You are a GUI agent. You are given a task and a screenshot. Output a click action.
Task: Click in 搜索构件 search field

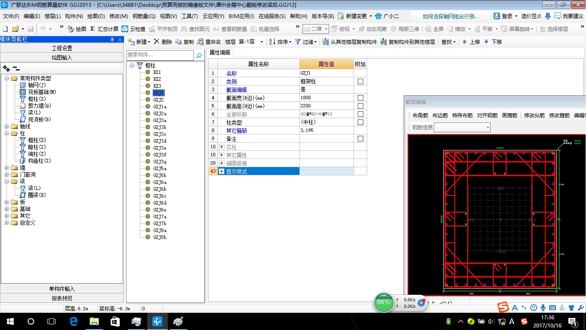pos(160,55)
